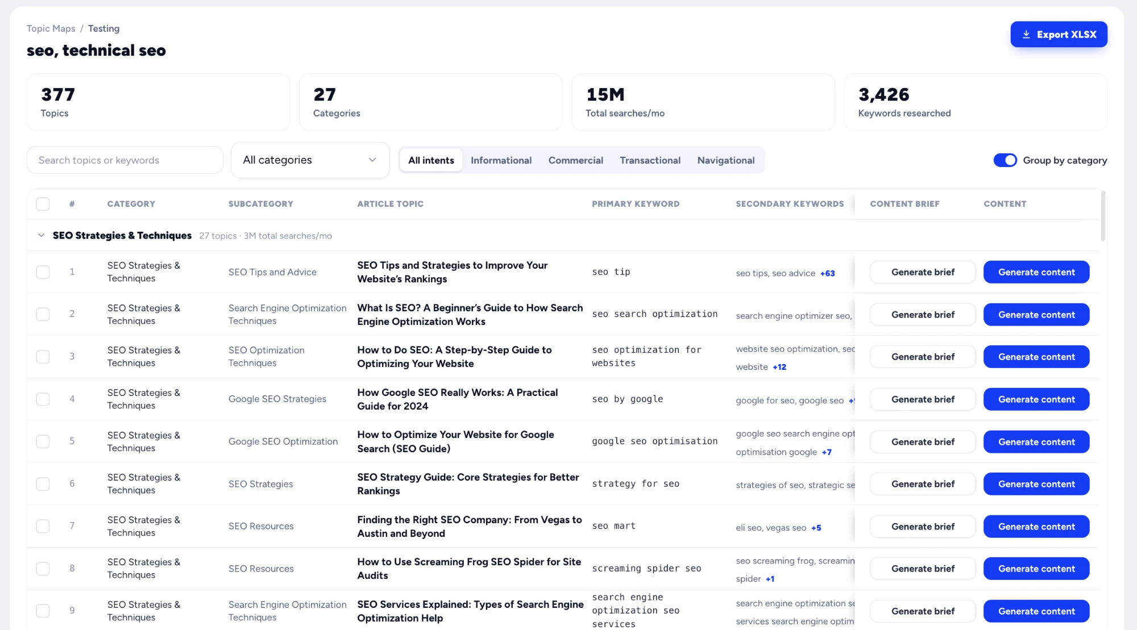
Task: Generate content for the seo tip row
Action: click(1036, 272)
